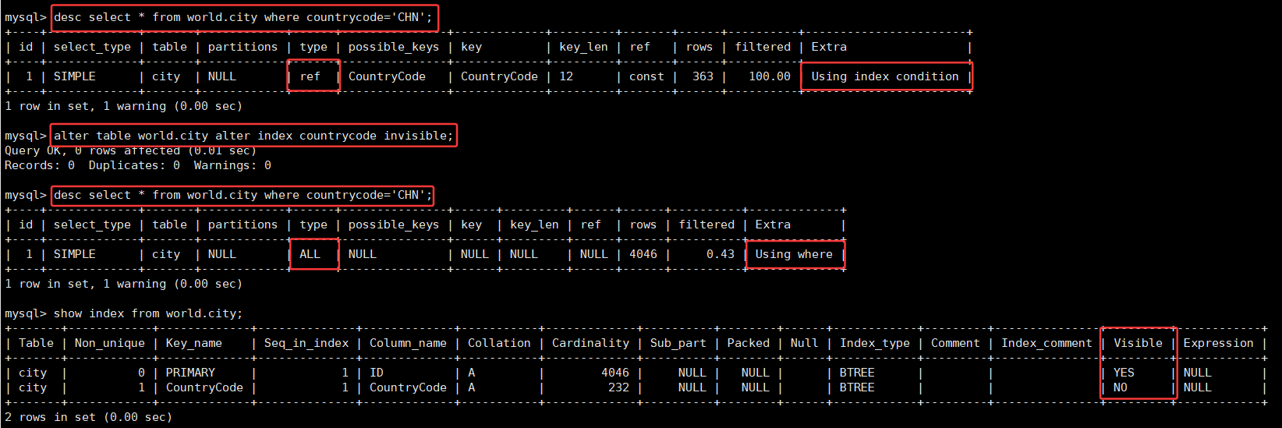1282x428 pixels.
Task: Click 'CountryCode' under the Column_name column
Action: click(x=408, y=387)
